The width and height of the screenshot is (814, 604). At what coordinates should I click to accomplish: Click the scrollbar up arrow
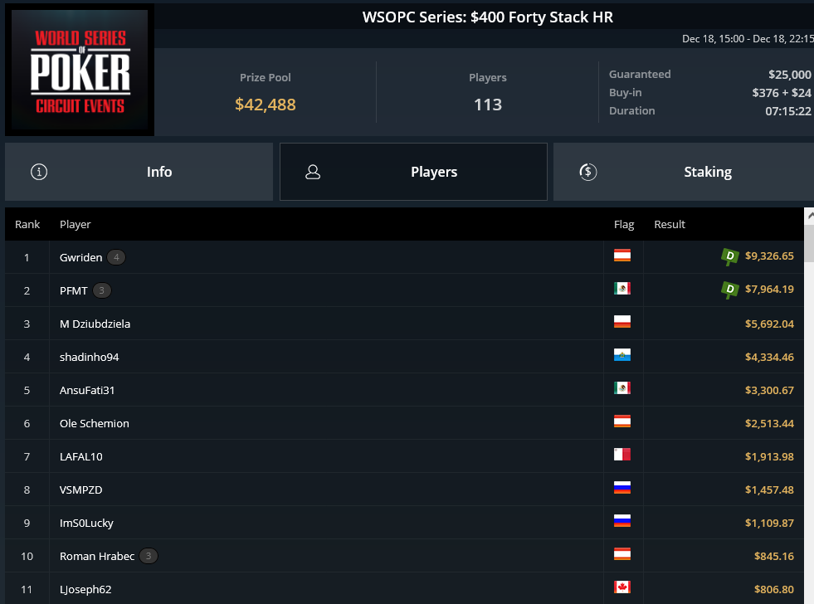(x=809, y=216)
